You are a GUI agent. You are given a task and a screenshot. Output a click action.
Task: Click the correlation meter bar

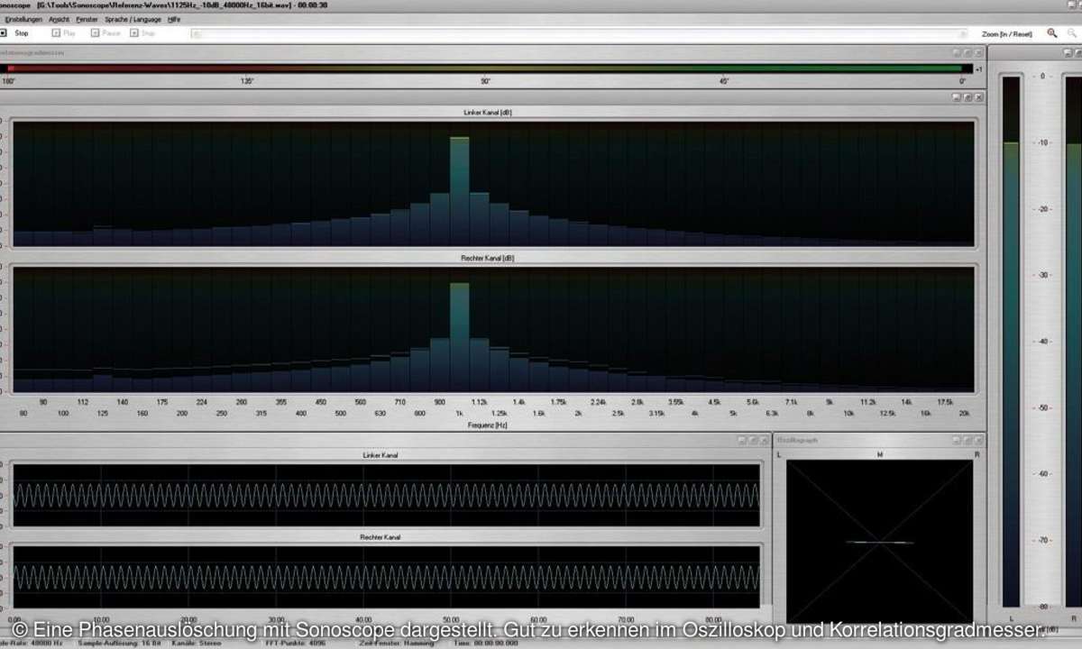(487, 69)
